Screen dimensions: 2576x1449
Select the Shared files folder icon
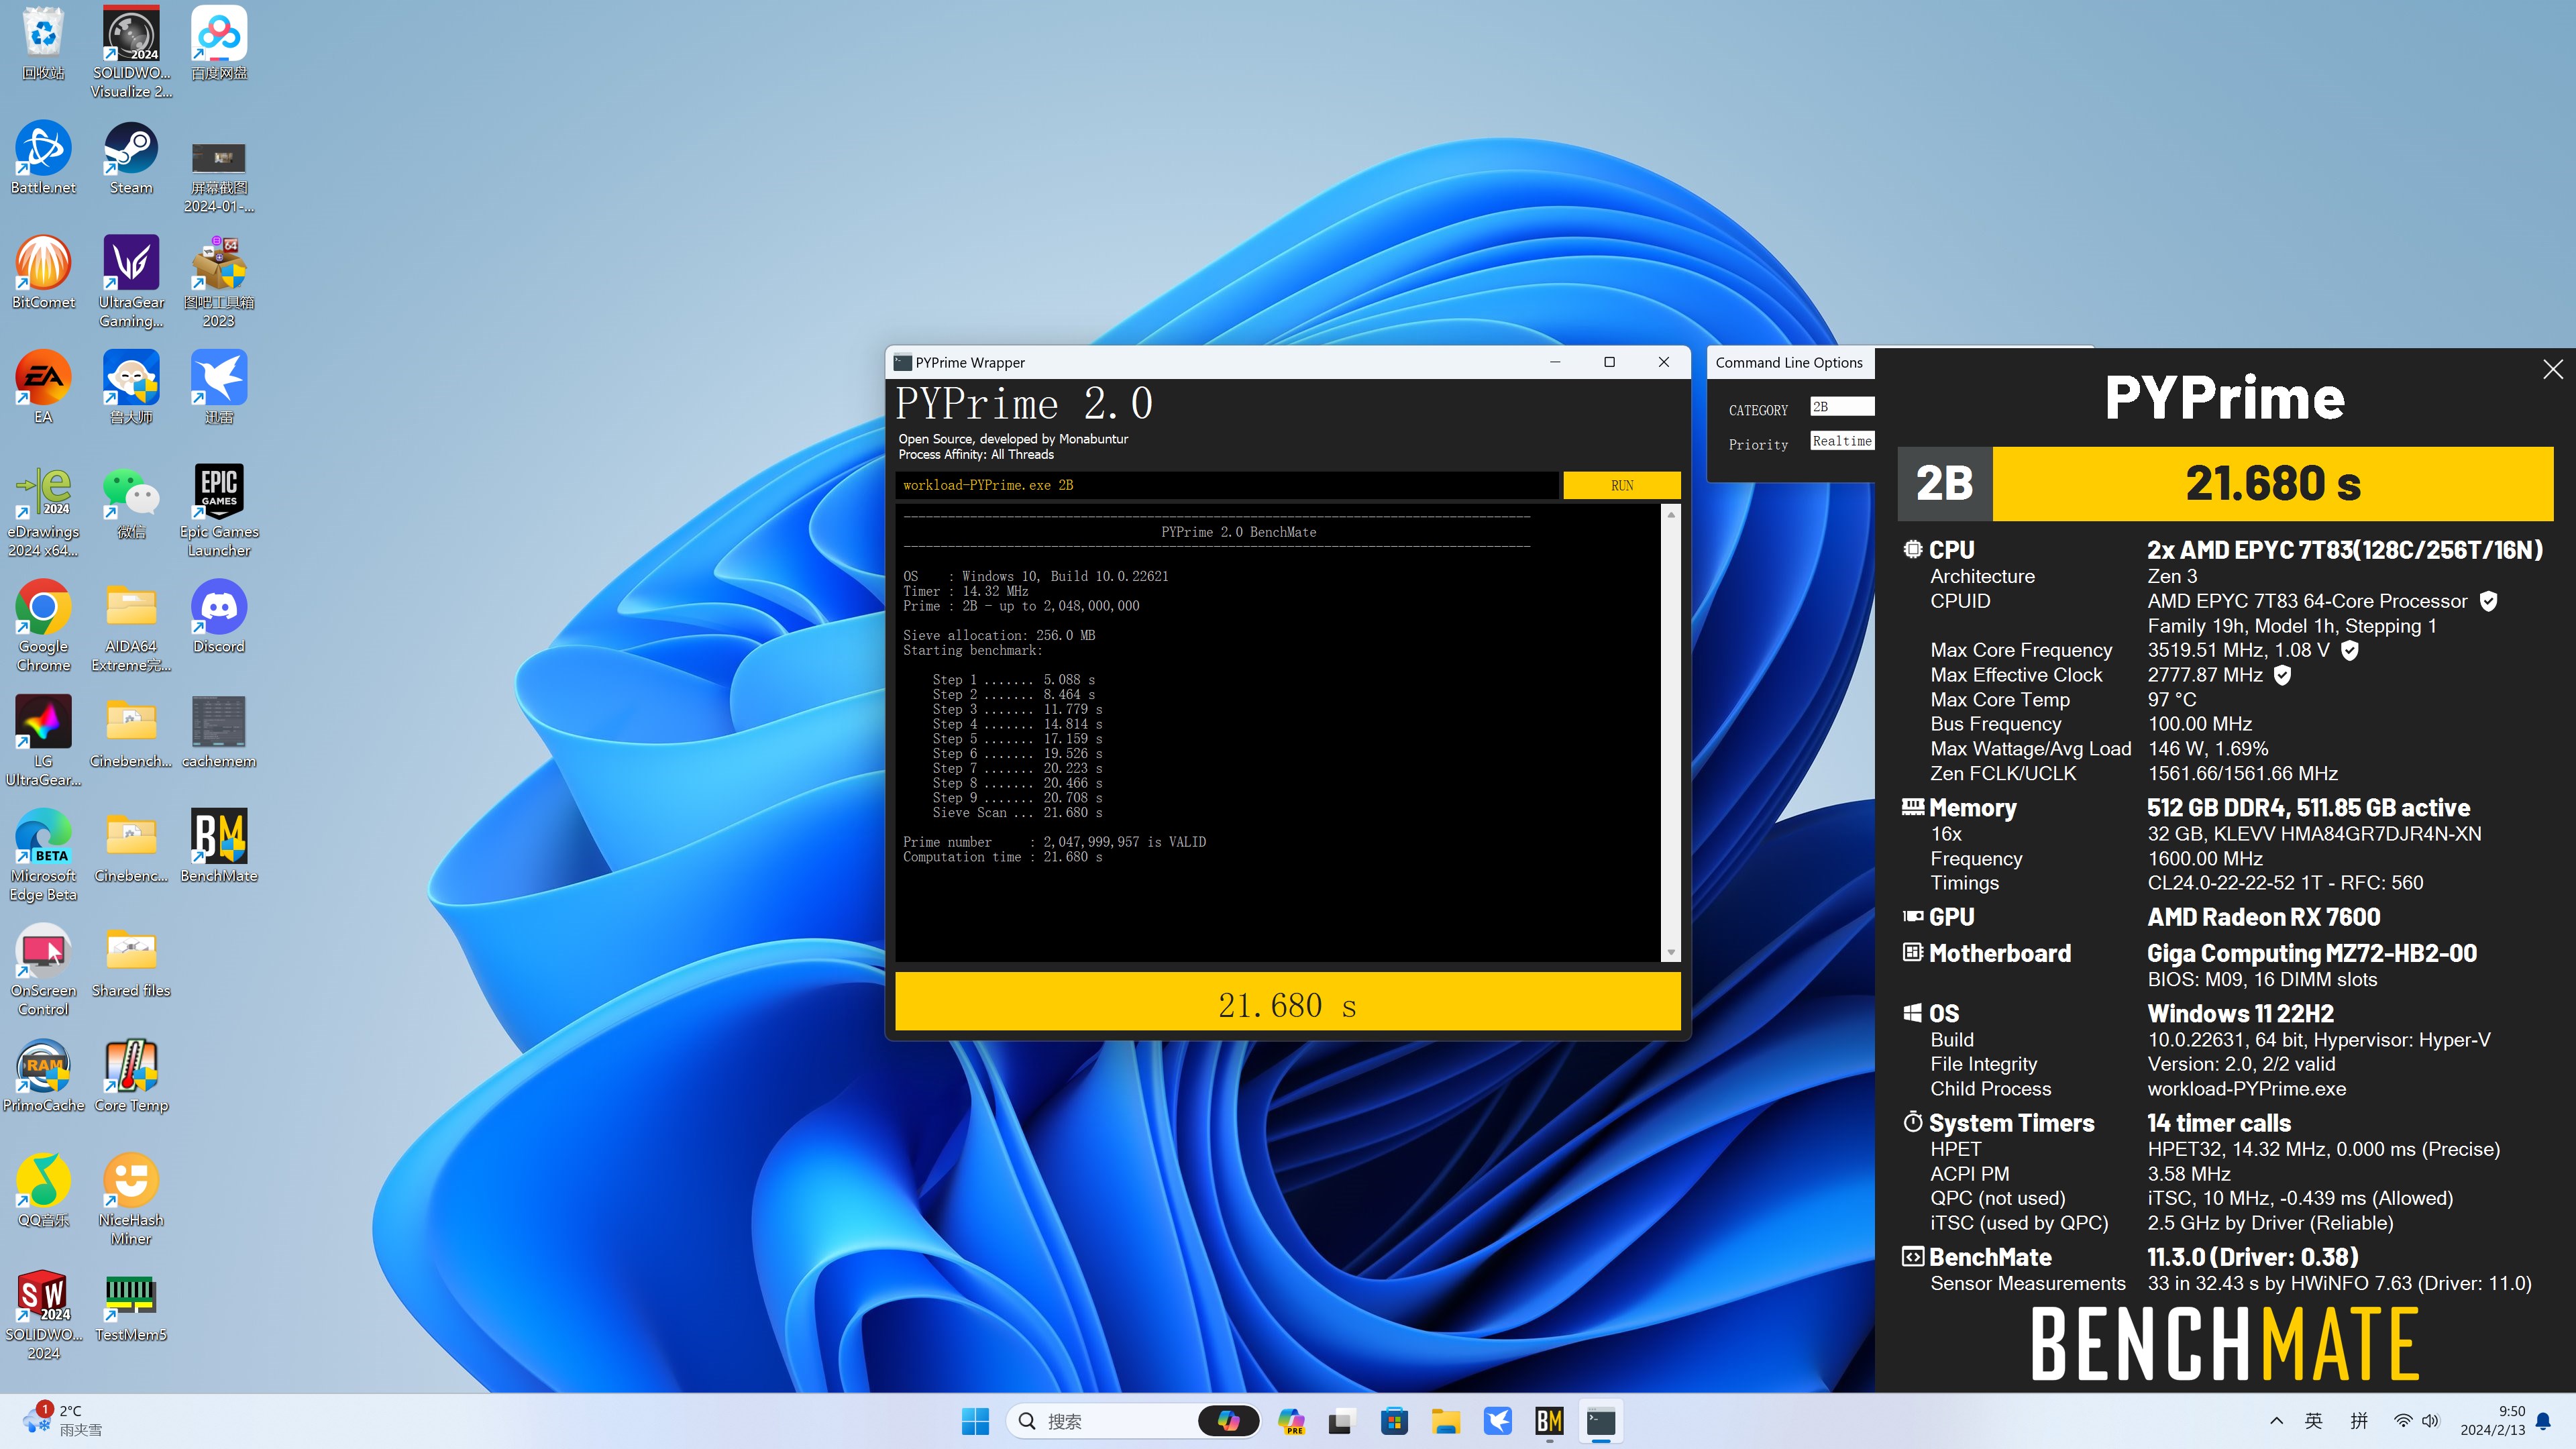pyautogui.click(x=131, y=962)
